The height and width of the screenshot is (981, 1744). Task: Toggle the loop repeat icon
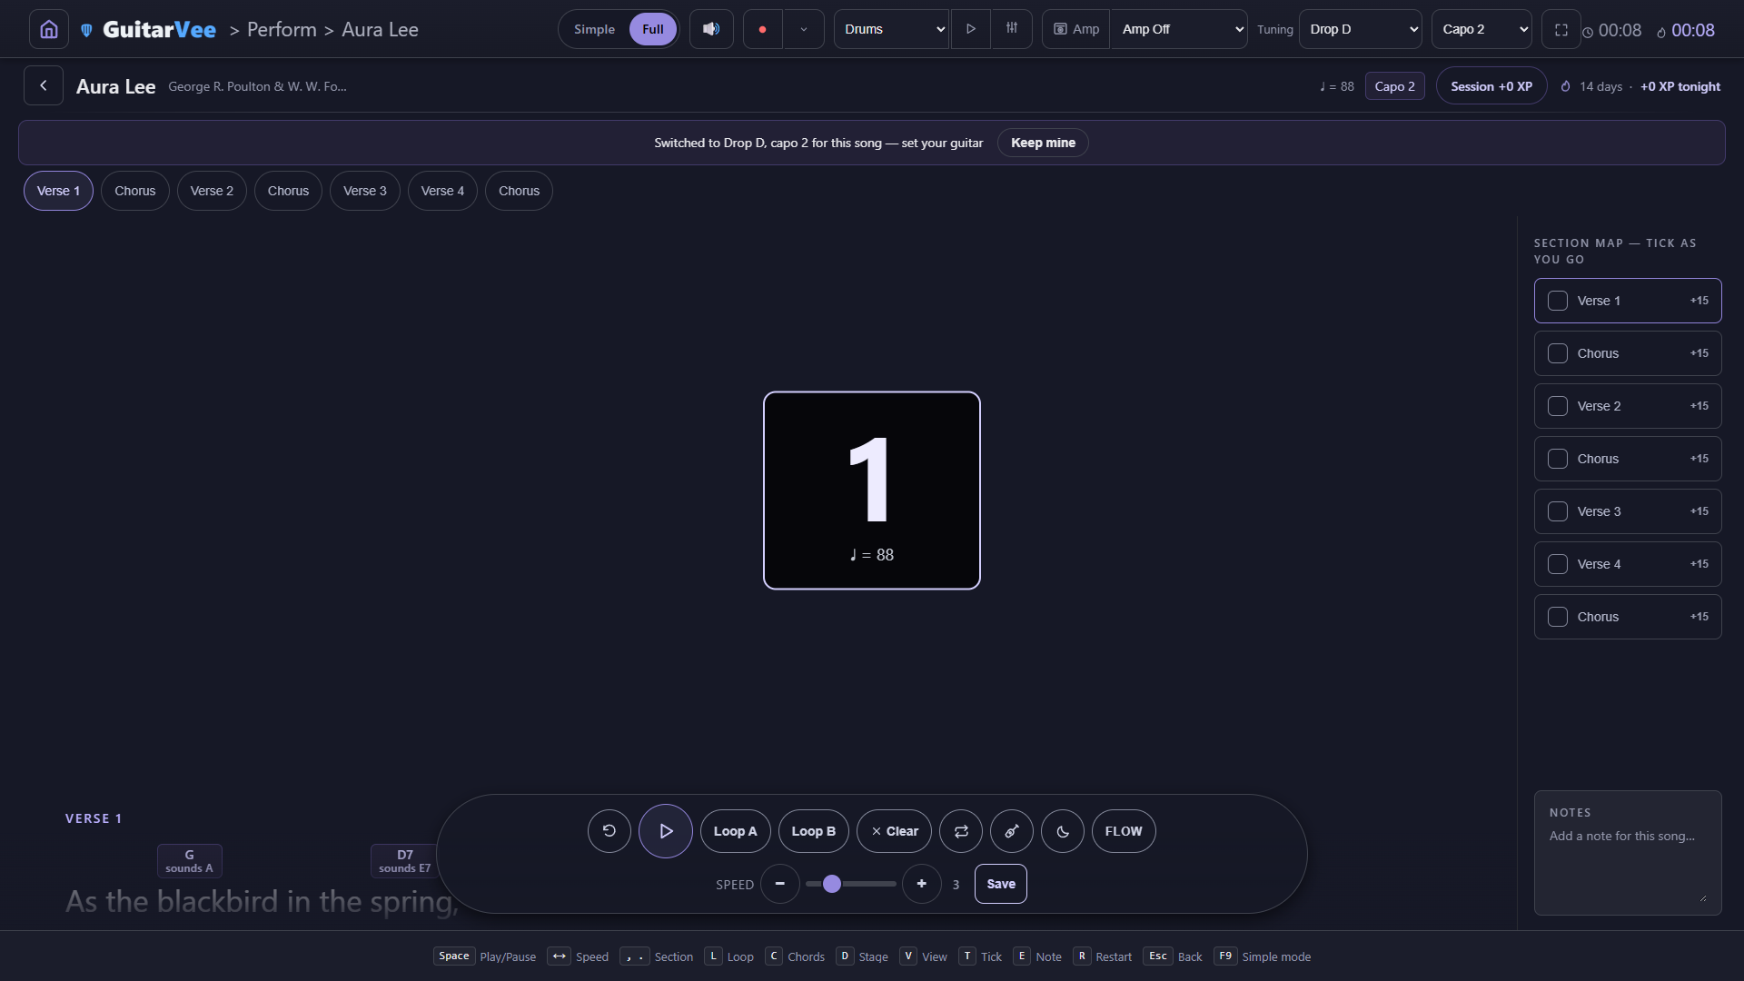pos(961,831)
